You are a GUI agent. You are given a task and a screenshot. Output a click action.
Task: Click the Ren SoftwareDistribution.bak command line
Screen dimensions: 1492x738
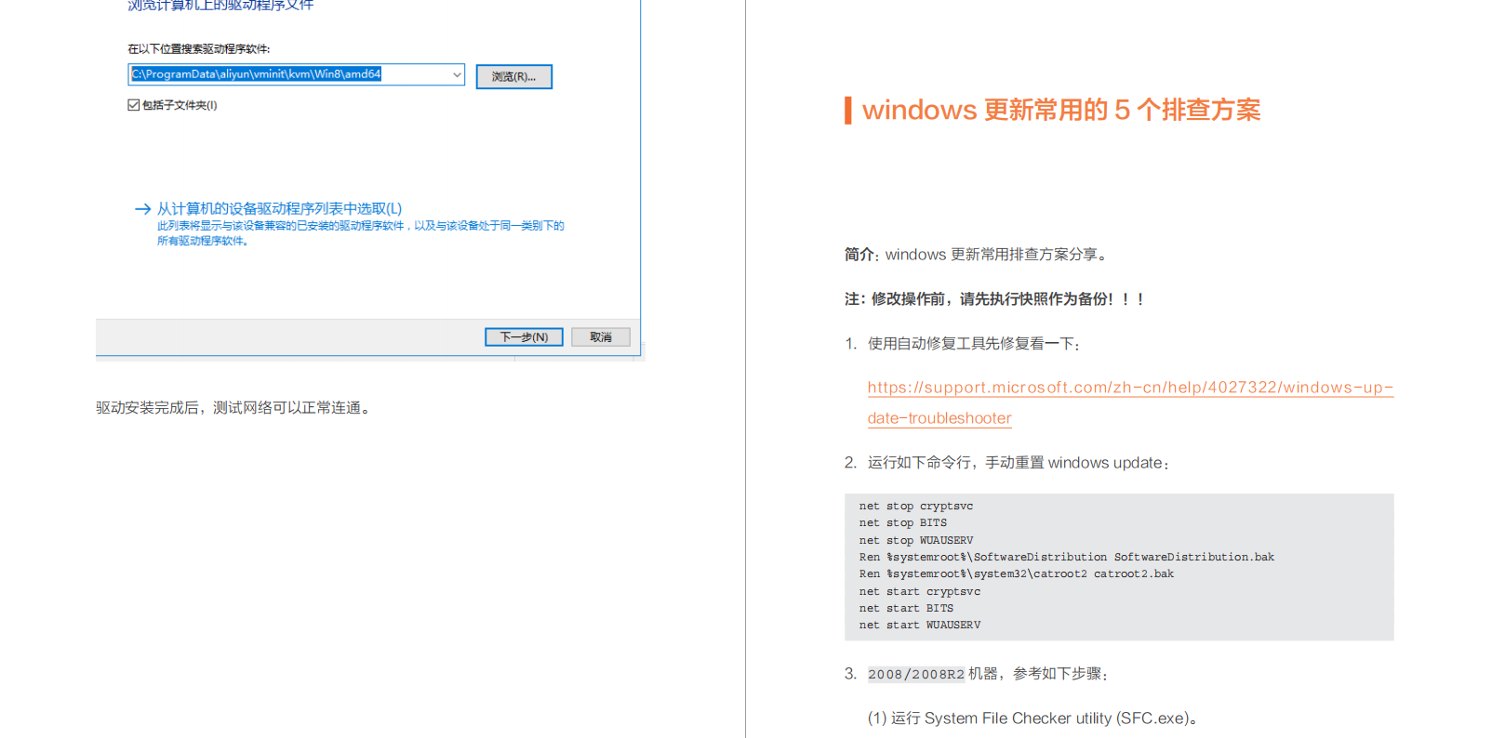1067,557
